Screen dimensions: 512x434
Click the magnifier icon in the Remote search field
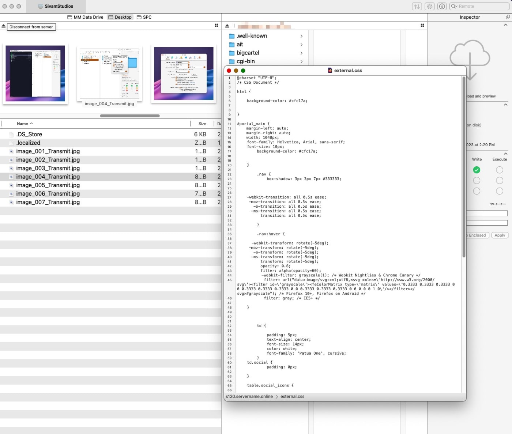point(454,6)
